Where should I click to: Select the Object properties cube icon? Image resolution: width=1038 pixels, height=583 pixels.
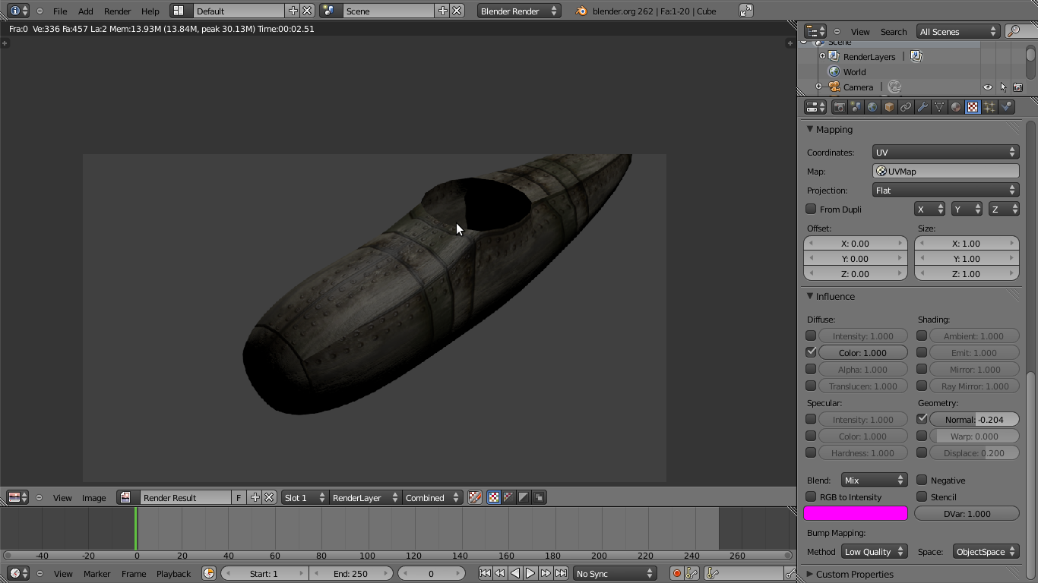click(x=888, y=106)
